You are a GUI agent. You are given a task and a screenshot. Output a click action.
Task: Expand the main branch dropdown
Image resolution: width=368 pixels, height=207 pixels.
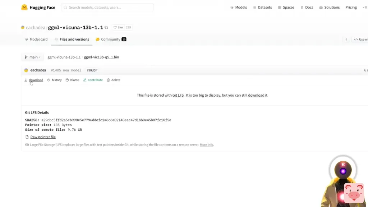tap(32, 57)
